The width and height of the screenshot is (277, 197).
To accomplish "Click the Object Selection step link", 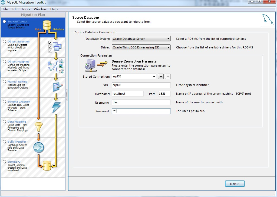I will tap(19, 41).
